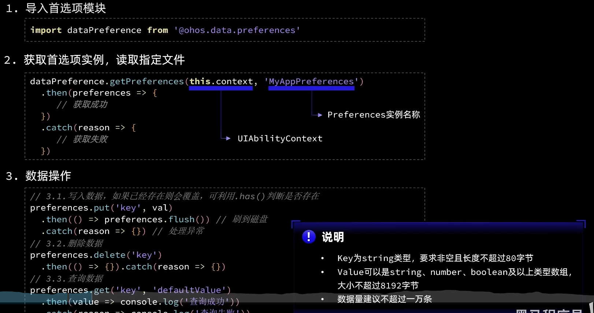Click the bullet before Key为string类型
Screen dimensions: 594x313
coord(322,258)
